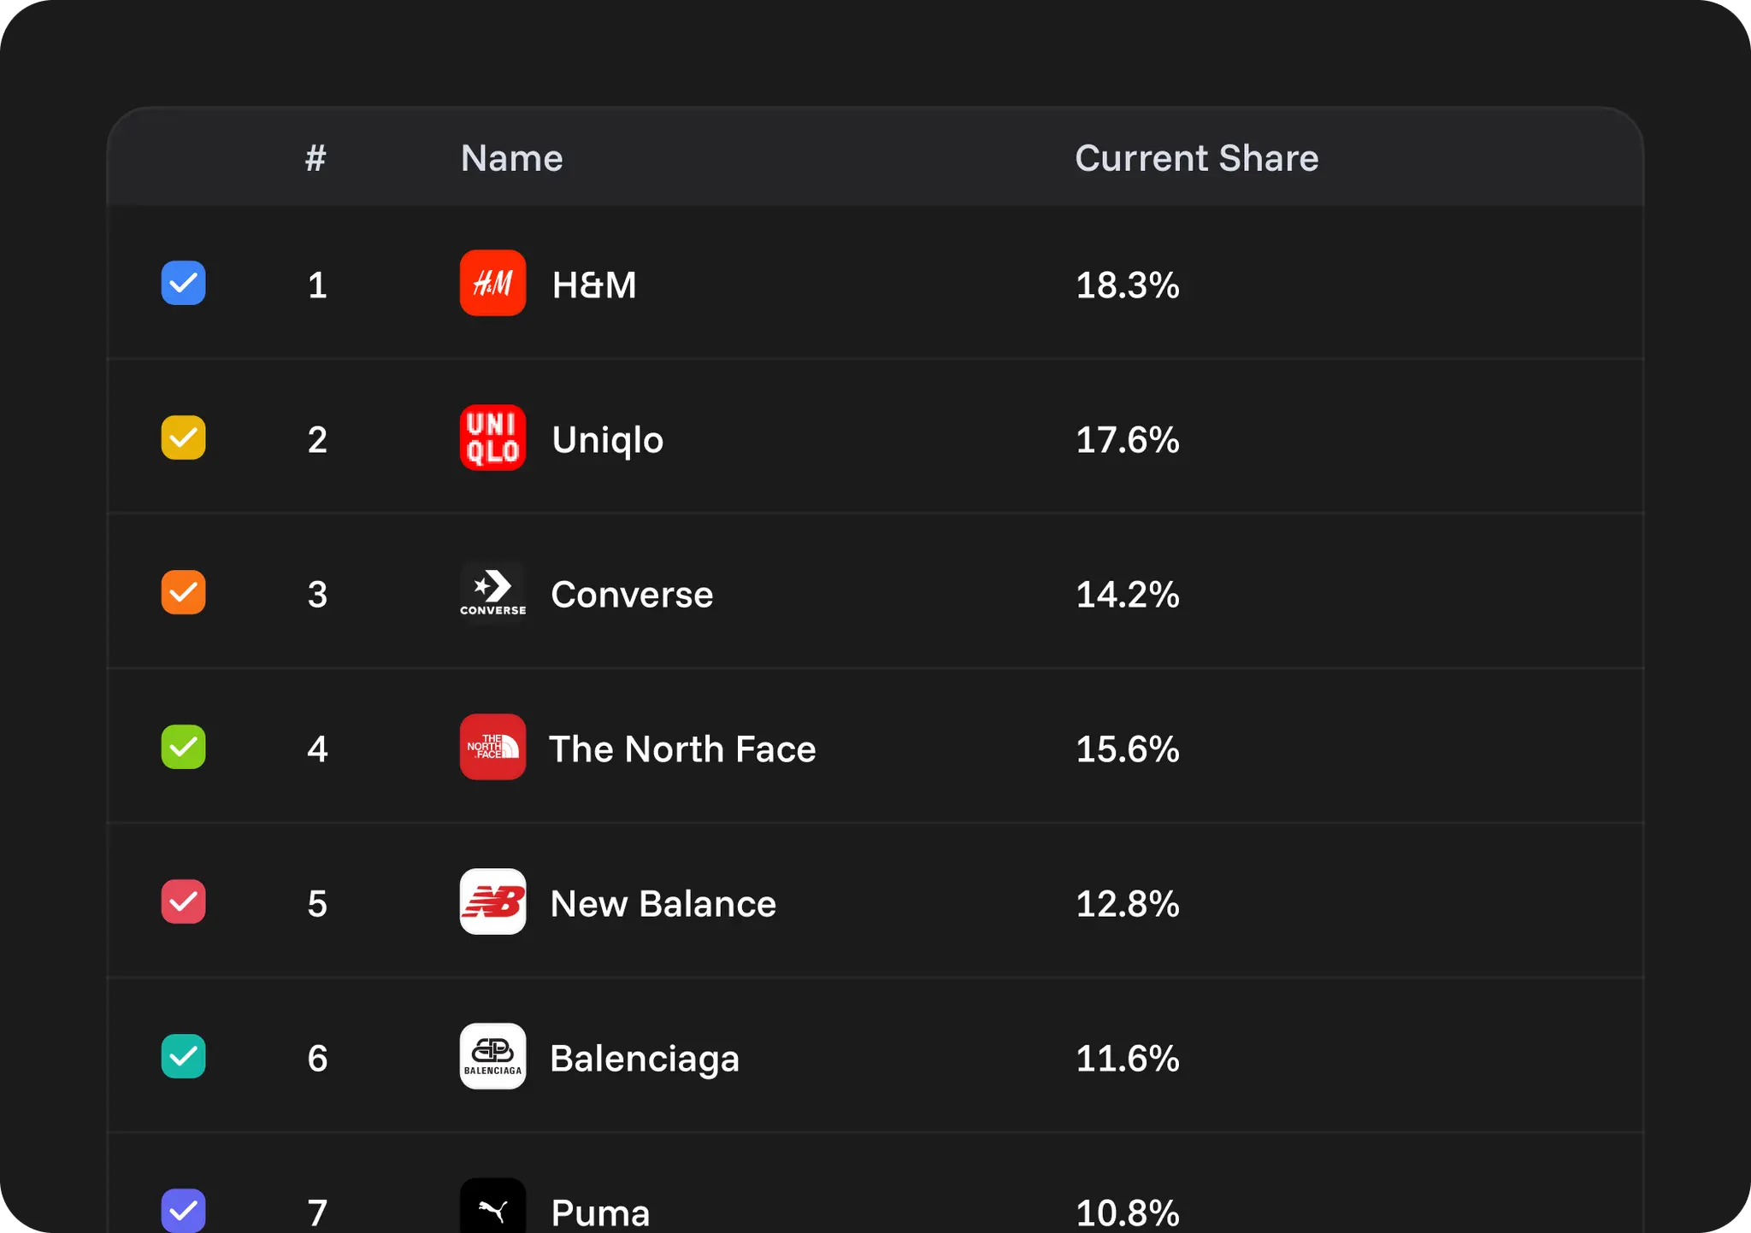Select the Uniqlo logo icon
The height and width of the screenshot is (1233, 1751).
pyautogui.click(x=492, y=437)
